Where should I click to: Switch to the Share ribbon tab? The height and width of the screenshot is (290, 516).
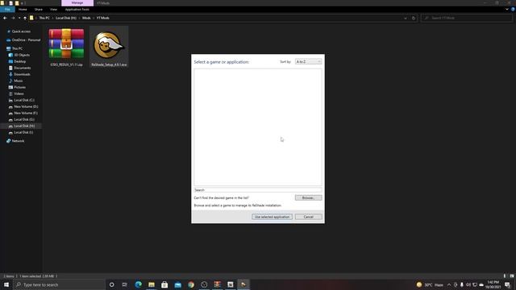coord(39,9)
